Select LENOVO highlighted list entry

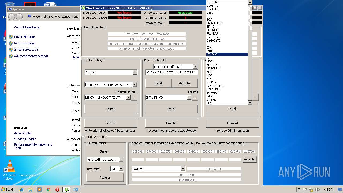[227, 54]
